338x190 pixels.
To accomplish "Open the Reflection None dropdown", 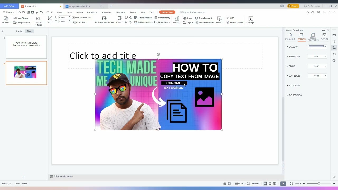I will pyautogui.click(x=318, y=56).
